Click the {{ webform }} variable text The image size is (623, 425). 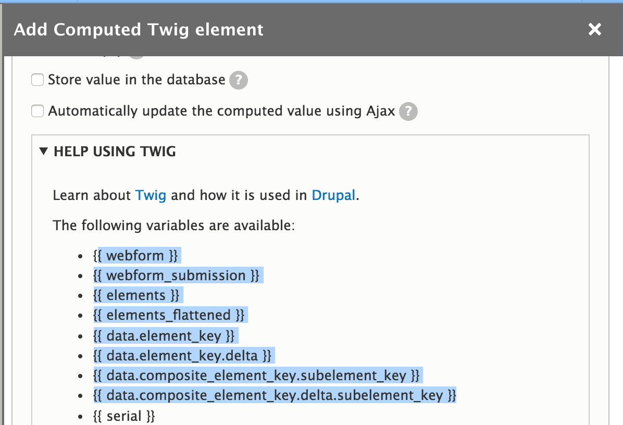(x=136, y=256)
